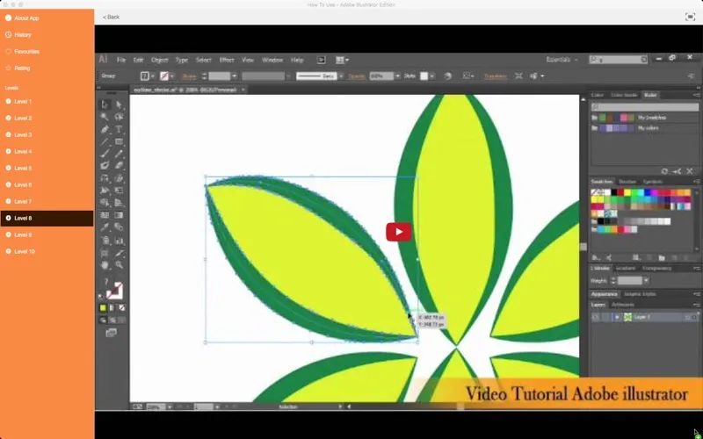703x439 pixels.
Task: Open the Illustrator Type menu
Action: (182, 60)
